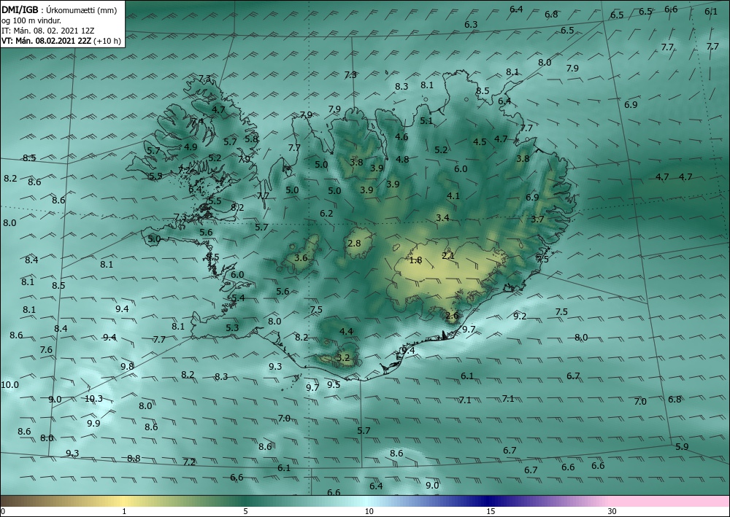The image size is (730, 517).
Task: Click the 9.8 value on the map
Action: [x=127, y=366]
